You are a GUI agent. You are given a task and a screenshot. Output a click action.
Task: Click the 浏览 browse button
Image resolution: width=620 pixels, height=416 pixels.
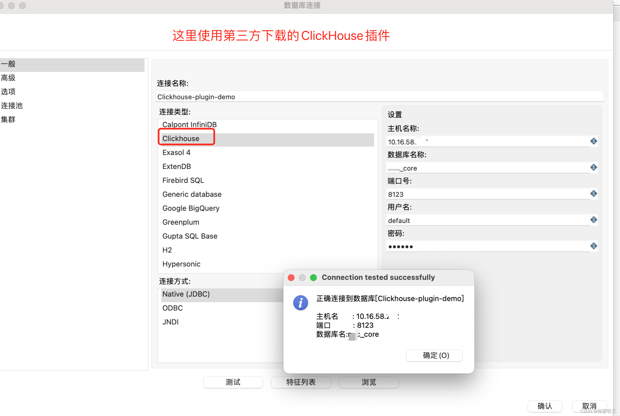click(x=369, y=382)
